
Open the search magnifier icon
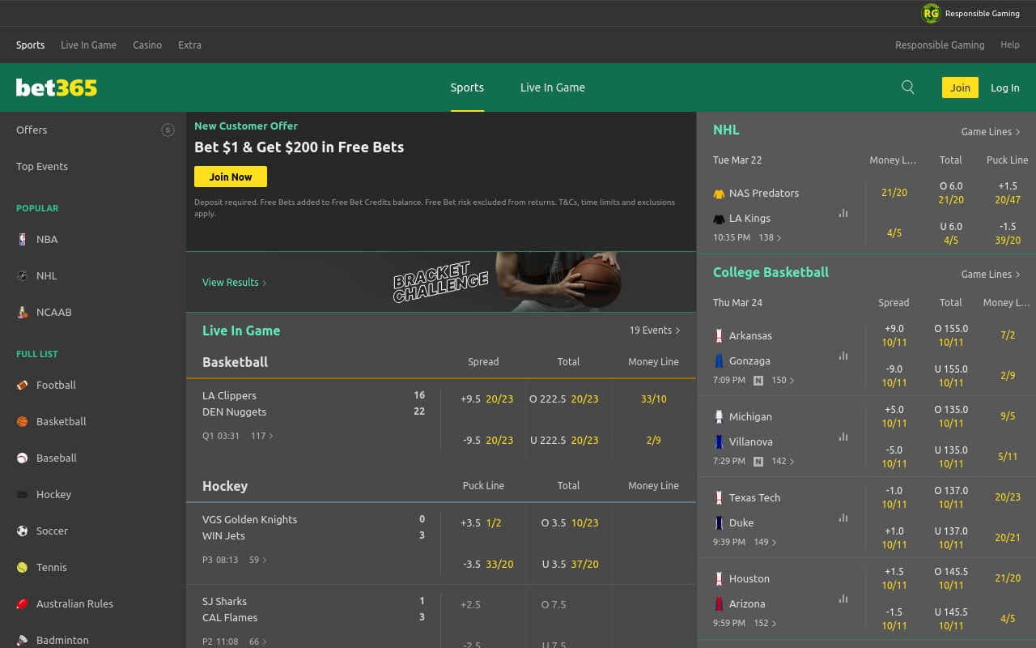tap(908, 87)
